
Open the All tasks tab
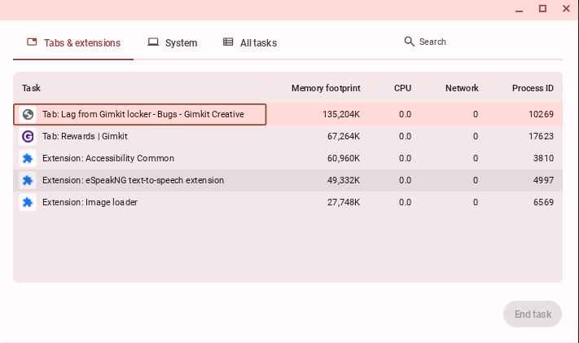coord(250,42)
